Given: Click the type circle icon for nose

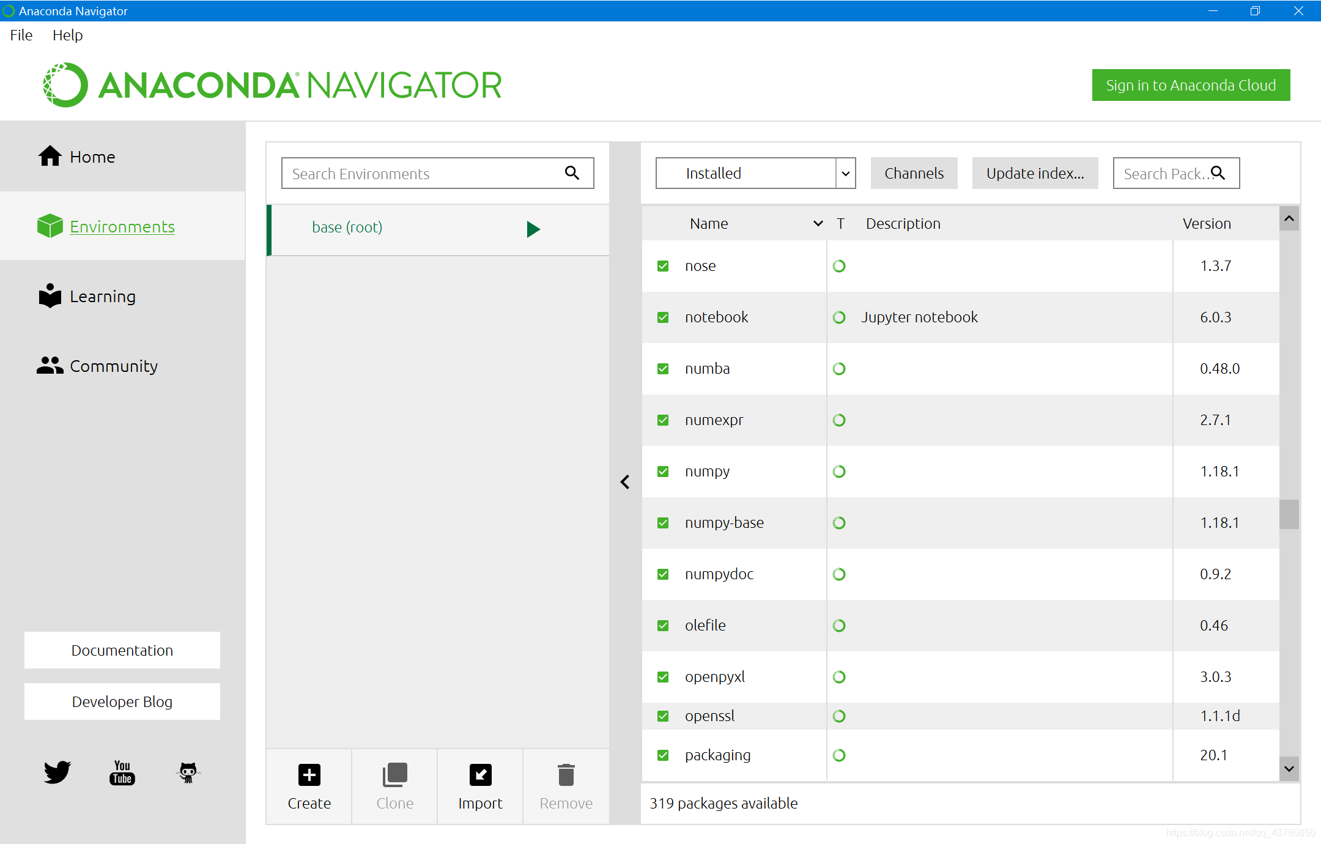Looking at the screenshot, I should pos(839,266).
